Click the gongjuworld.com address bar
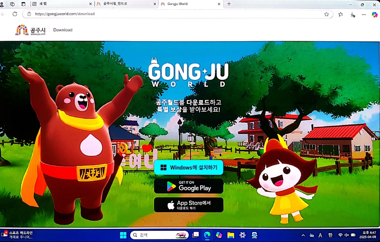 pyautogui.click(x=178, y=14)
